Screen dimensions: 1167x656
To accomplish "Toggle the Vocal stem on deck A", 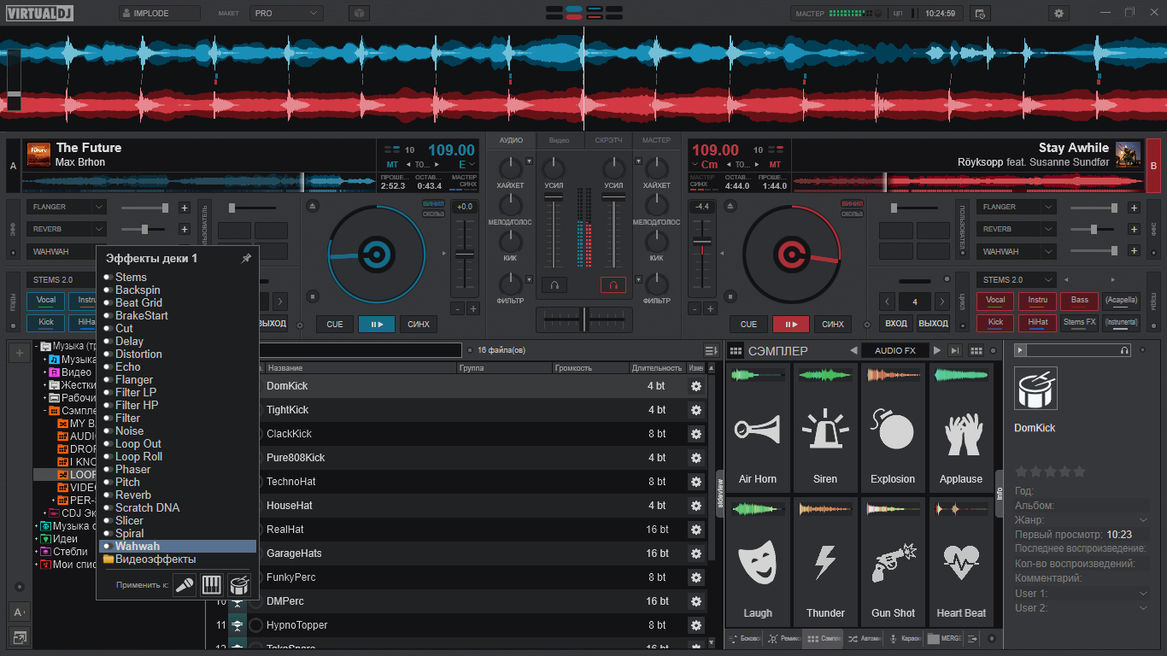I will pos(45,301).
